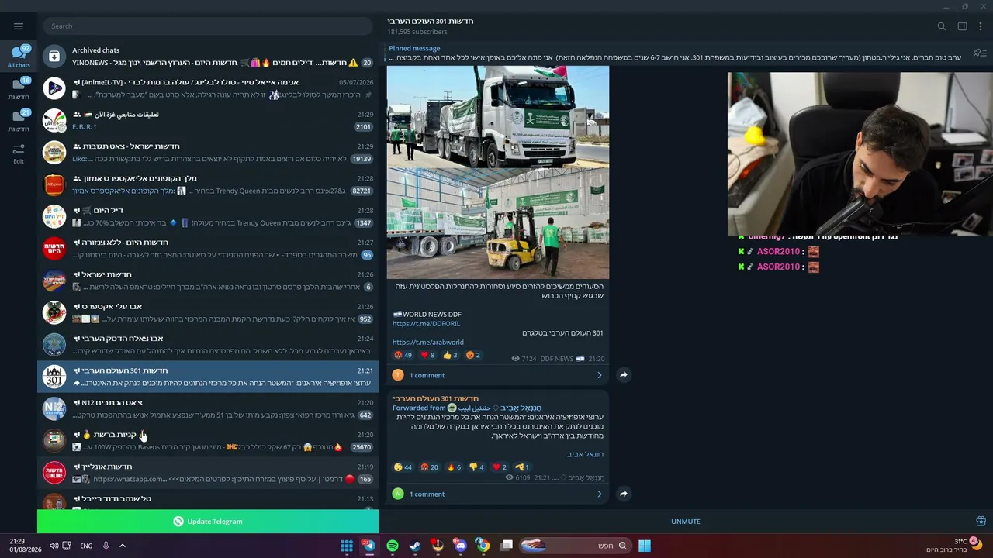Toggle the heart reaction with 8
This screenshot has width=993, height=558.
pos(427,355)
